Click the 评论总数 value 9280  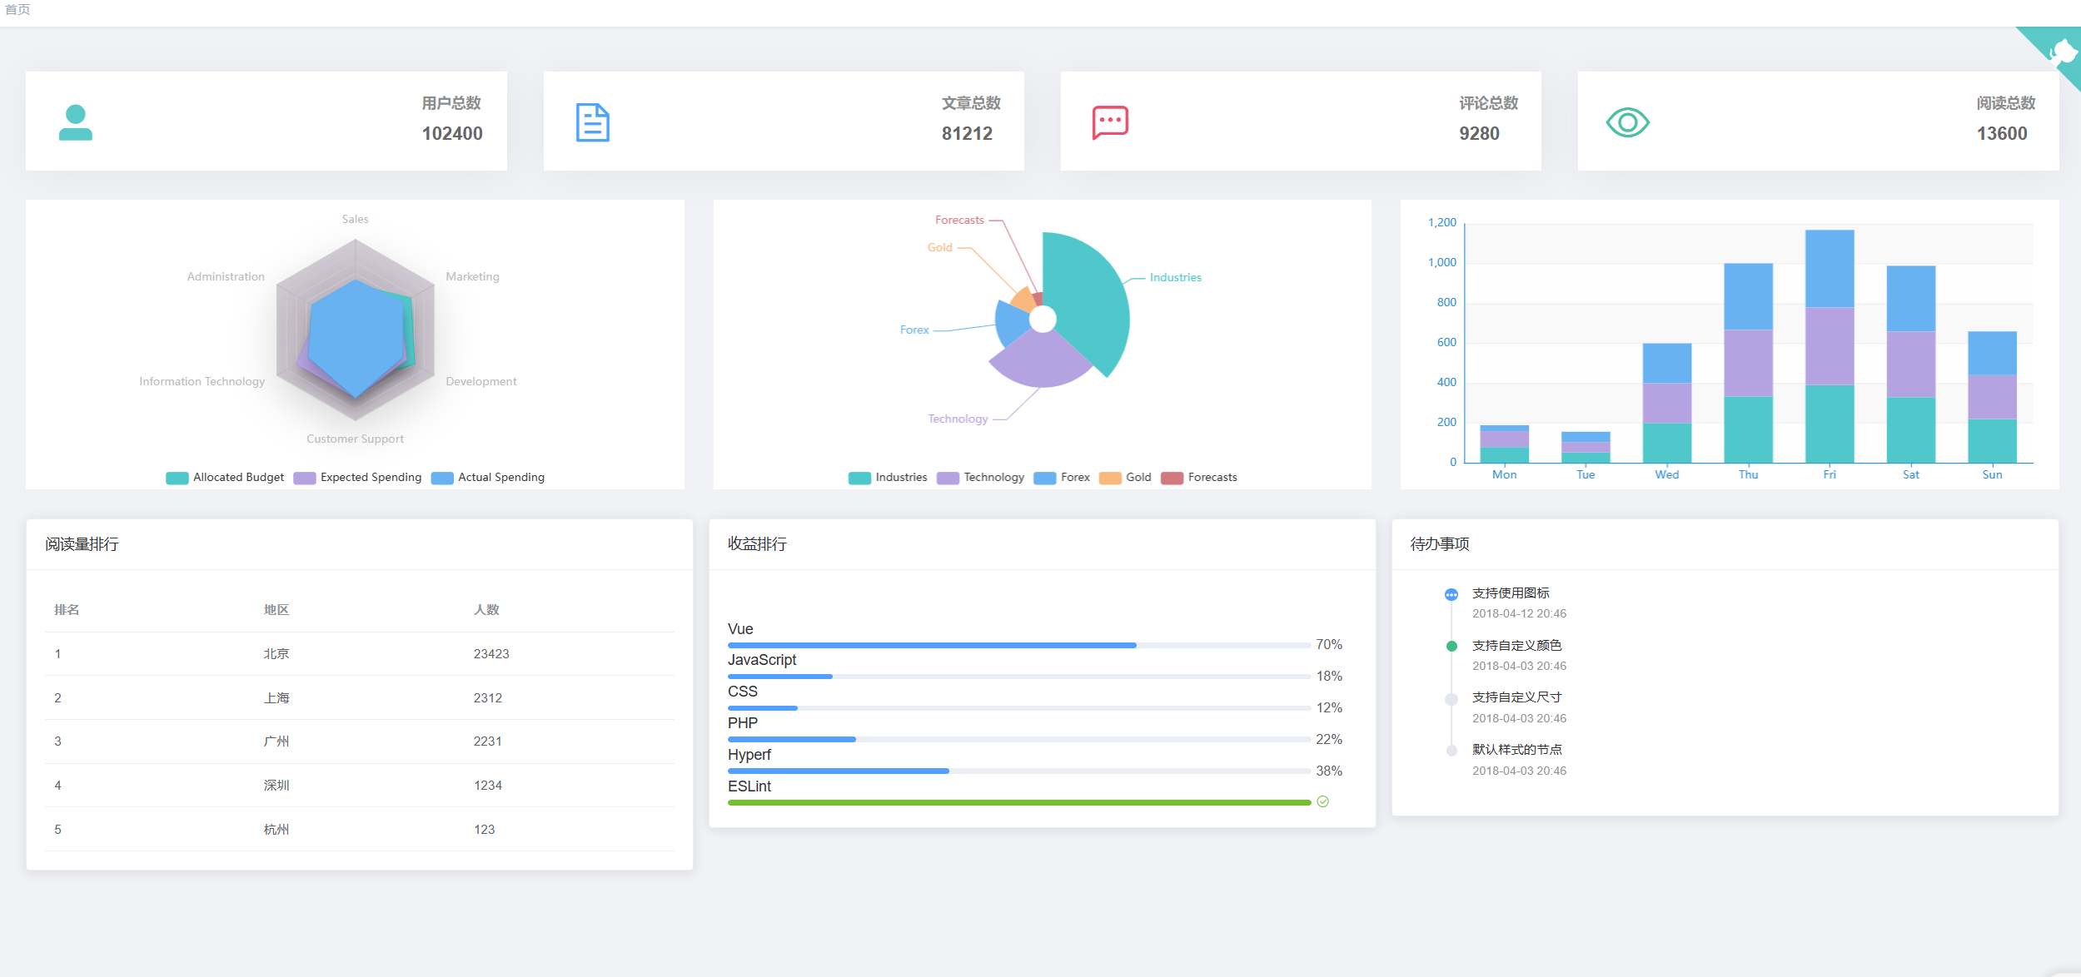click(x=1479, y=133)
